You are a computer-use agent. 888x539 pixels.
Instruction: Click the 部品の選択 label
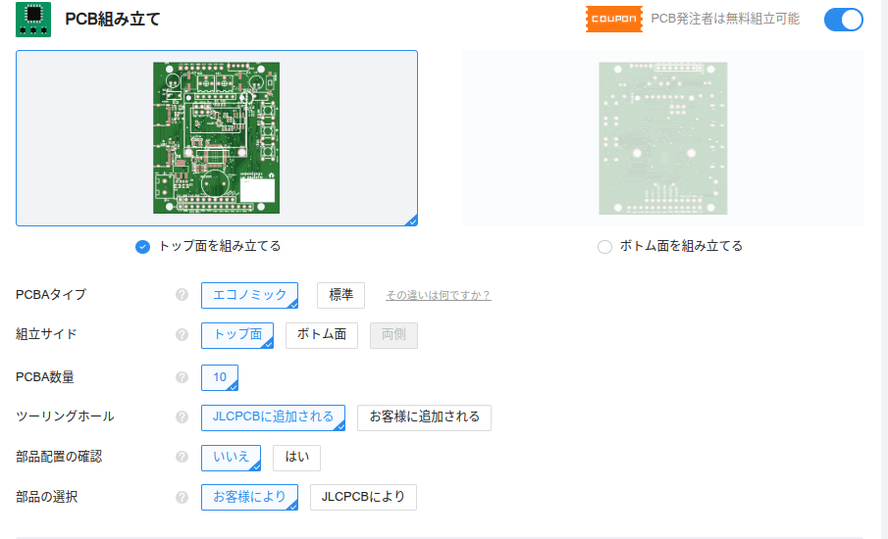pos(46,497)
